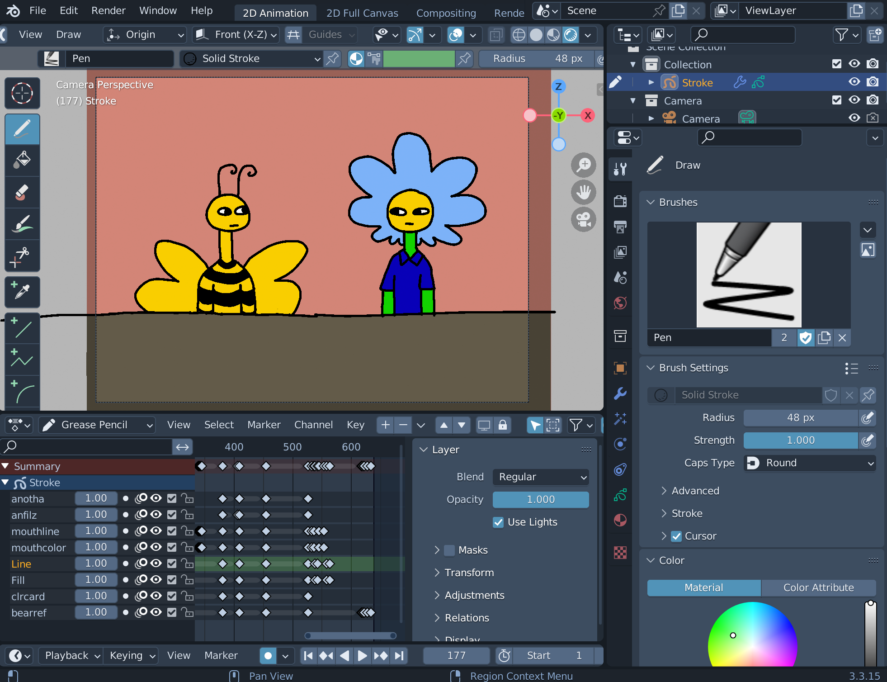The width and height of the screenshot is (887, 682).
Task: Open the Render menu
Action: click(108, 10)
